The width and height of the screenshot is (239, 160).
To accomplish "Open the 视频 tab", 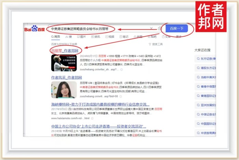I will [110, 37].
